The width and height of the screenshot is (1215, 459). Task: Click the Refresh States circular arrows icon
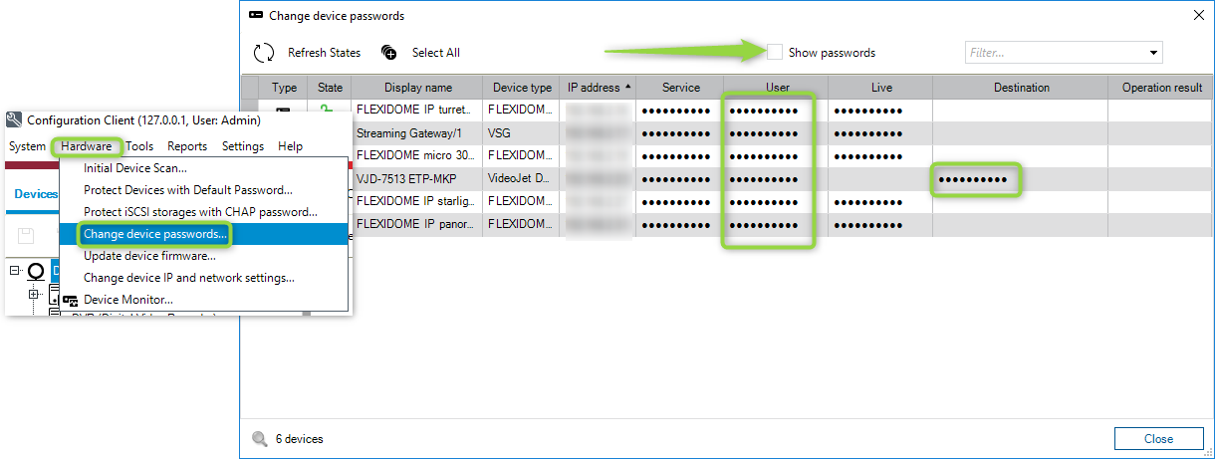pos(264,53)
